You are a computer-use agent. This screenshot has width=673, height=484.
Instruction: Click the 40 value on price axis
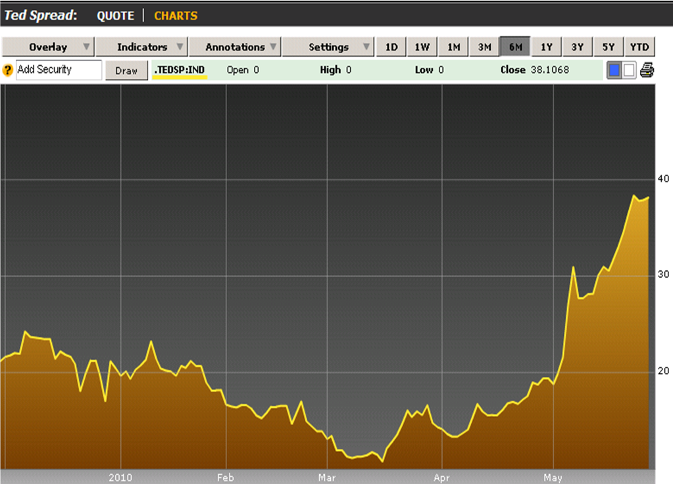(664, 179)
